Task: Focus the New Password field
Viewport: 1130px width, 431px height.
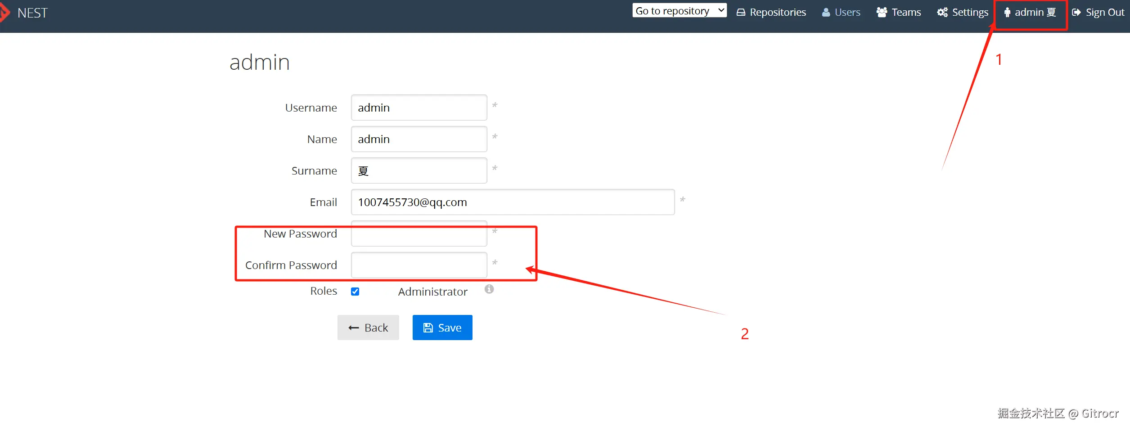Action: tap(419, 233)
